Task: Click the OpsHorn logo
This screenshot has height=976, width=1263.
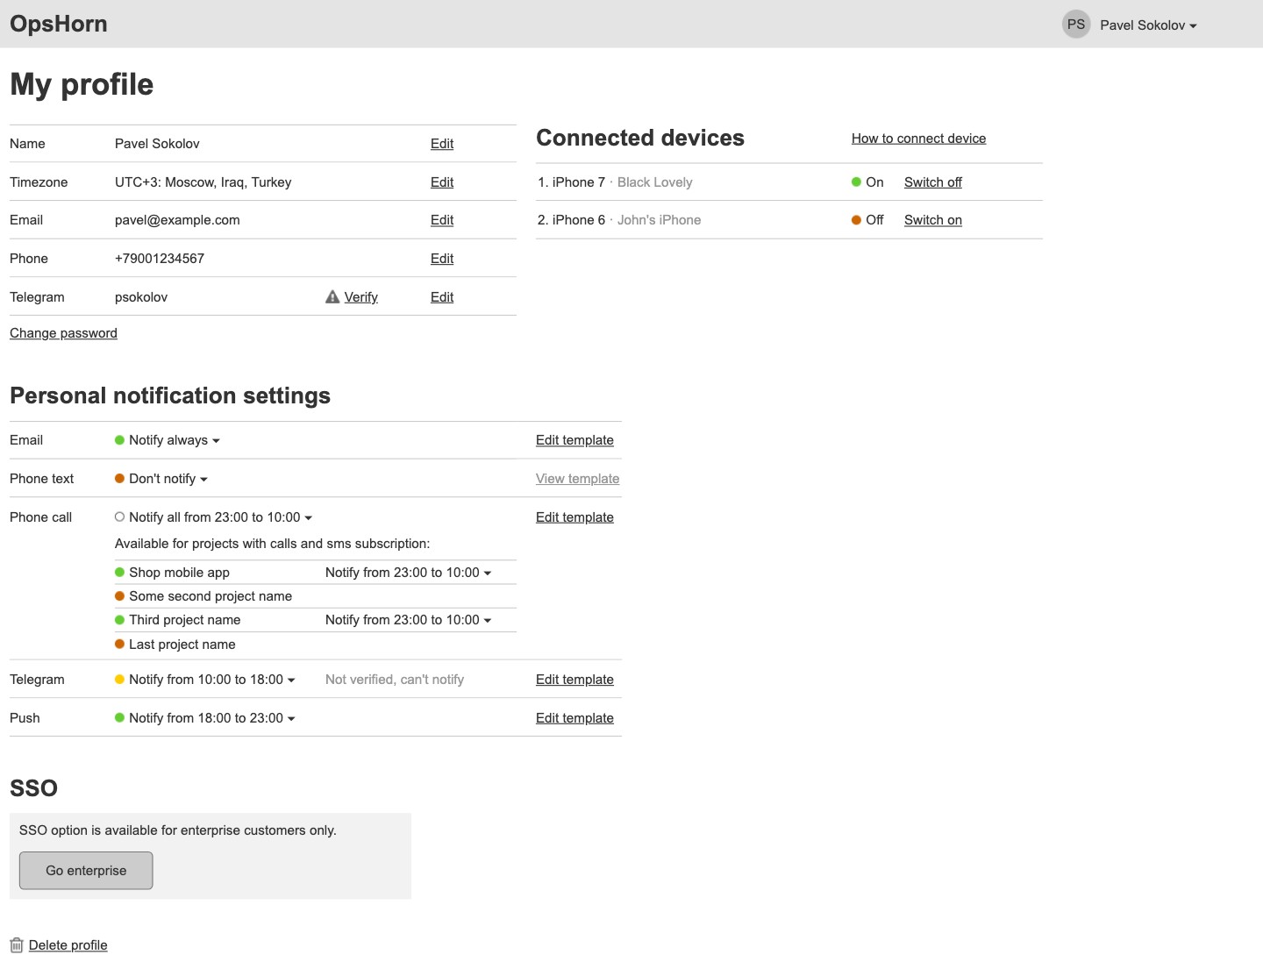Action: tap(59, 24)
